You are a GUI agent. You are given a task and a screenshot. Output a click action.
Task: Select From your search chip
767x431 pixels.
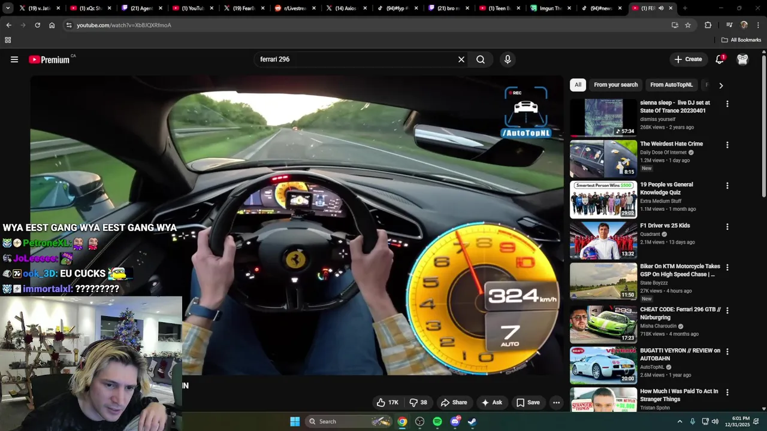[x=615, y=85]
